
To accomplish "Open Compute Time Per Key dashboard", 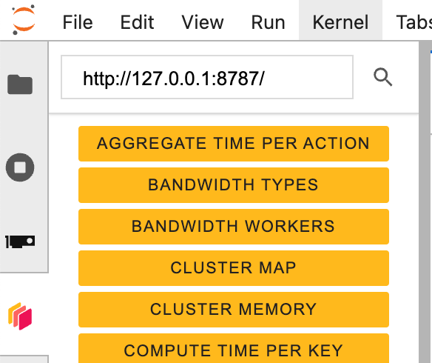I will (x=234, y=349).
